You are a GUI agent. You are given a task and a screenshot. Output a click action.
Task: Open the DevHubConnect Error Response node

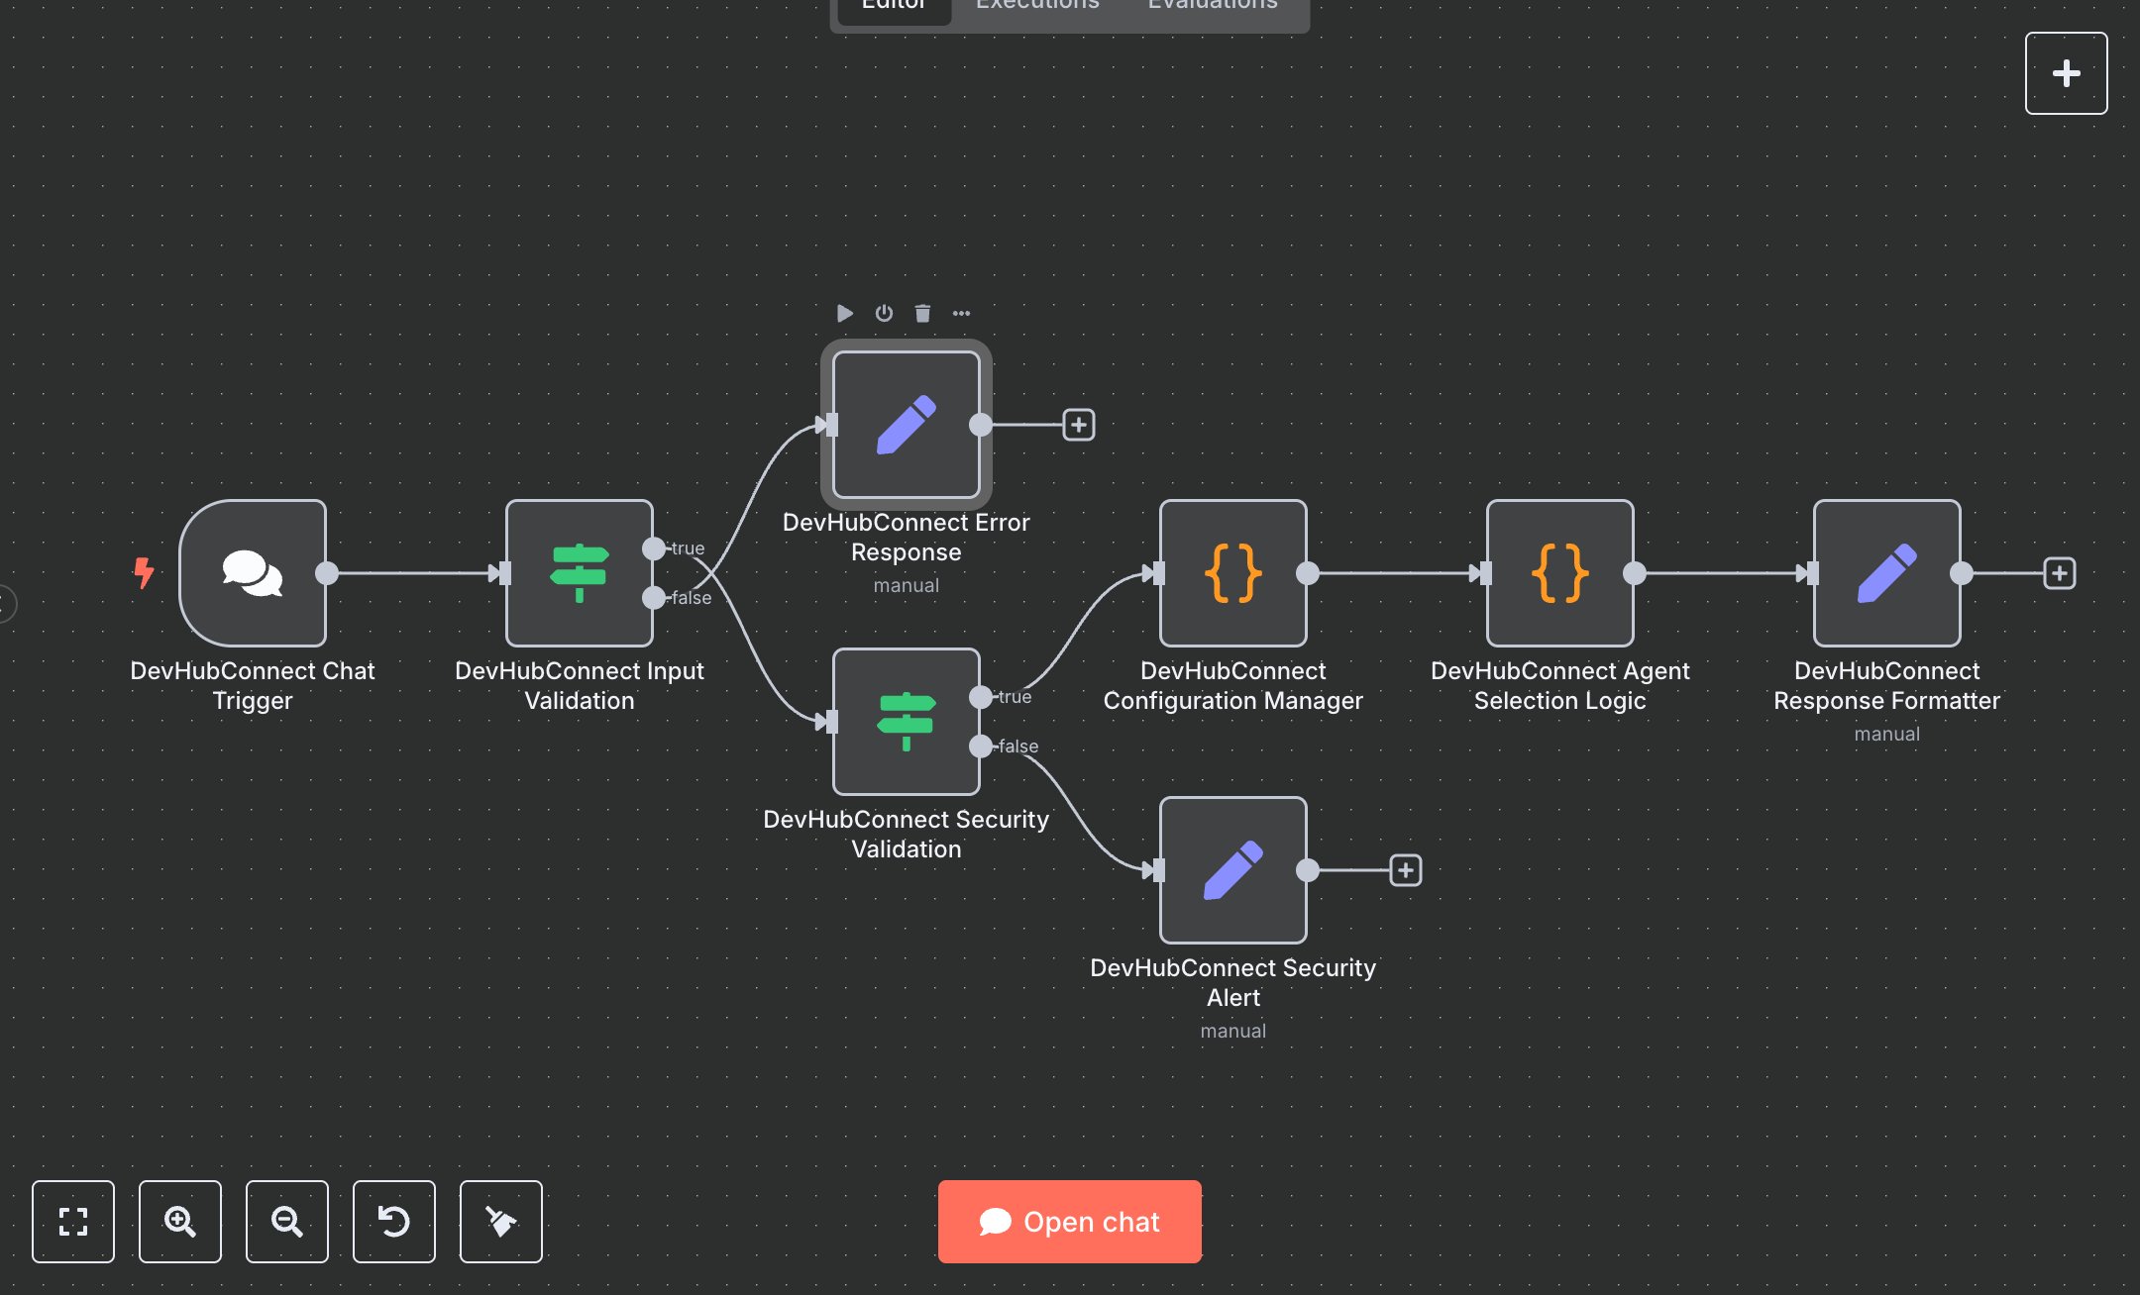(x=905, y=426)
